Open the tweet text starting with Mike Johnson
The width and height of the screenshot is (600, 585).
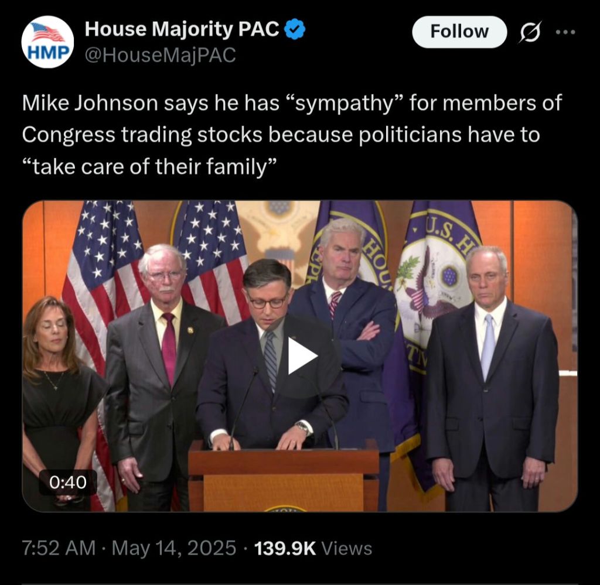[x=292, y=135]
